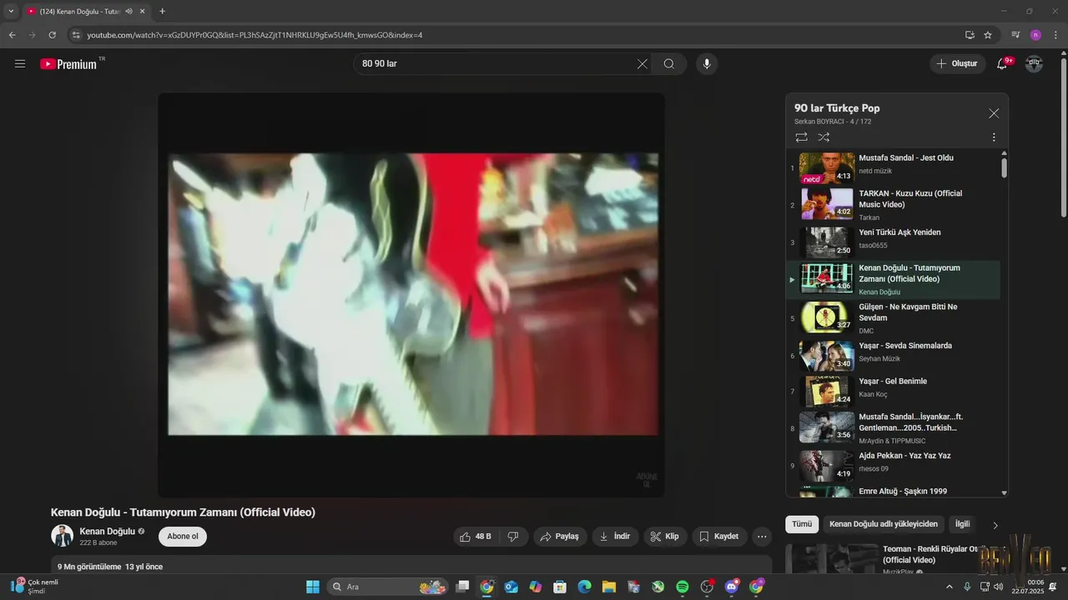
Task: Expand the video description box
Action: (411, 566)
